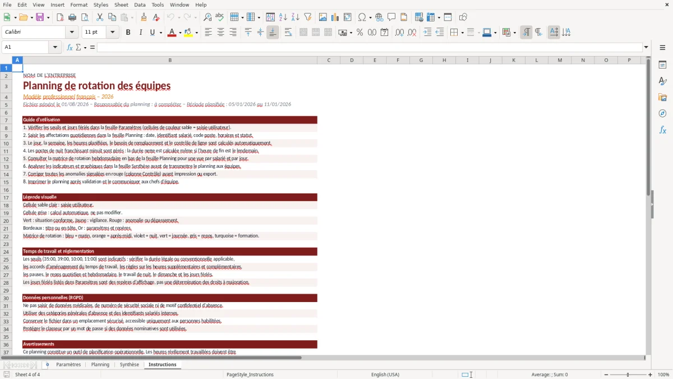Open Find & Replace
673x379 pixels.
tap(208, 17)
